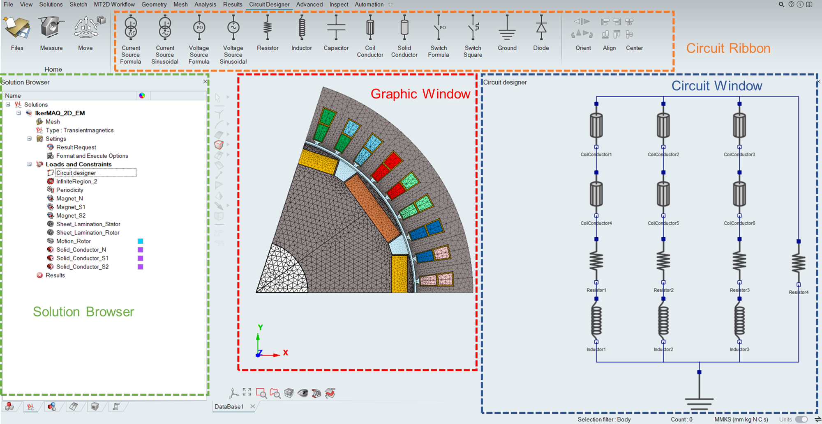Add an Inductor from the ribbon
This screenshot has height=424, width=822.
coord(301,34)
